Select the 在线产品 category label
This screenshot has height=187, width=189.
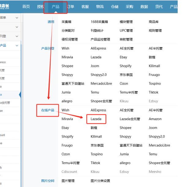[48, 110]
